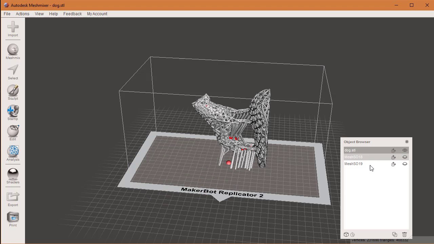The height and width of the screenshot is (244, 434).
Task: Open the File menu
Action: click(7, 14)
